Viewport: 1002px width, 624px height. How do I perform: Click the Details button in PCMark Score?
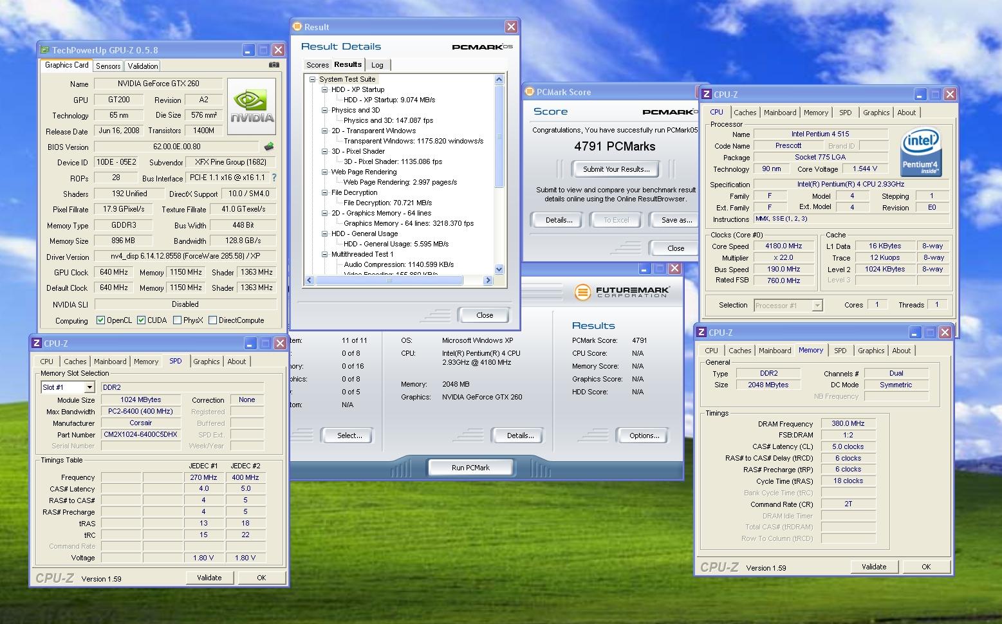pos(559,220)
